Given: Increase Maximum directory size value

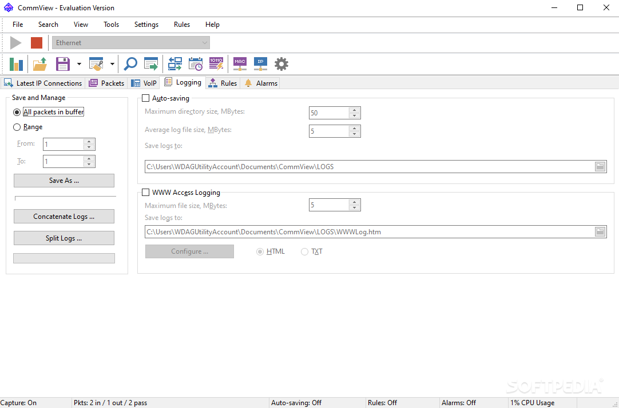Looking at the screenshot, I should click(355, 110).
